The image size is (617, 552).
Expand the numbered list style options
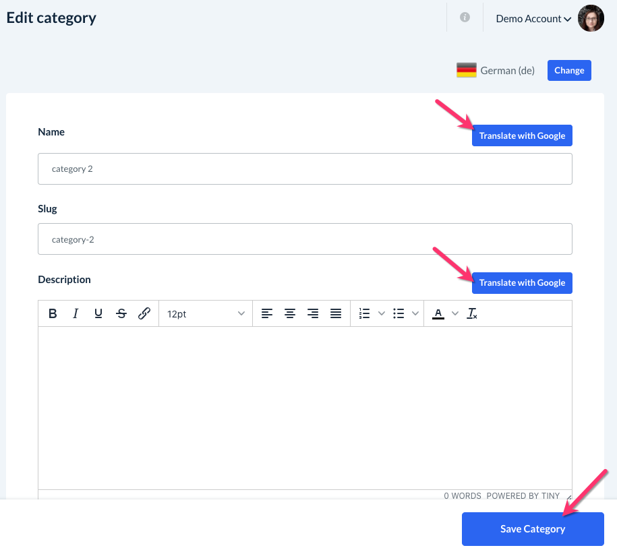(x=381, y=313)
